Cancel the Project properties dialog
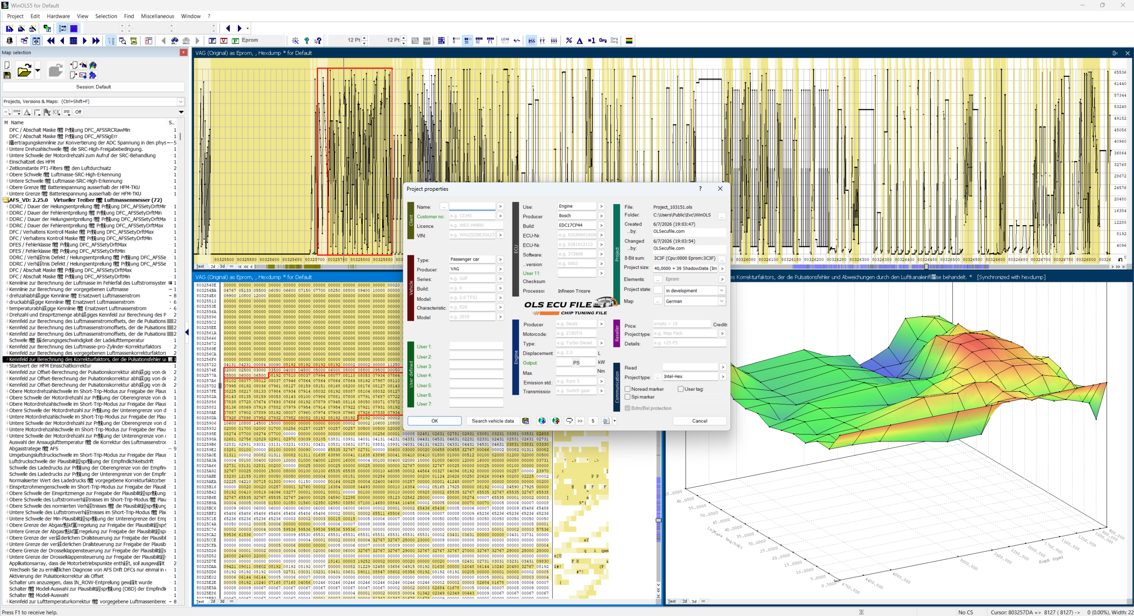Viewport: 1134px width, 616px height. tap(699, 421)
